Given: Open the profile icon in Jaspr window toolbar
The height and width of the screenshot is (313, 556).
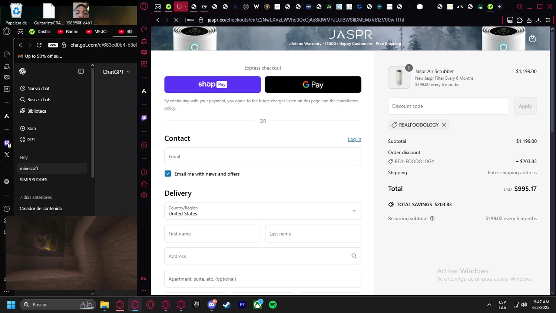Looking at the screenshot, I should coord(529,20).
